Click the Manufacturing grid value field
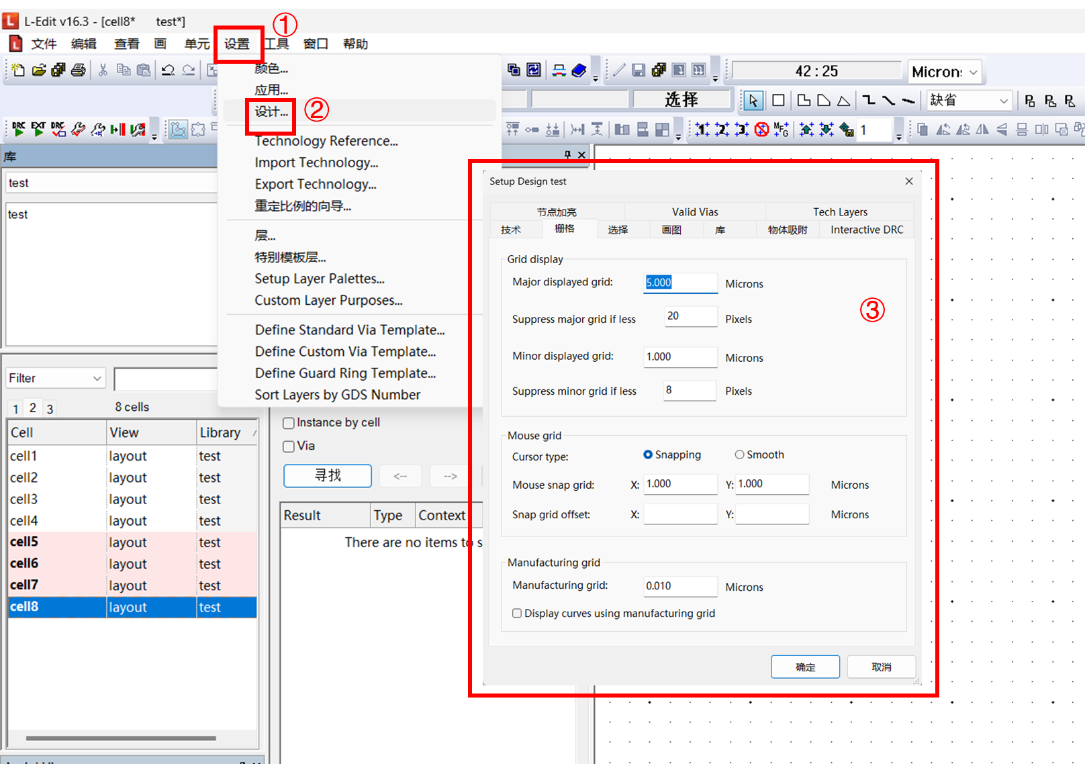The height and width of the screenshot is (764, 1085). (680, 586)
